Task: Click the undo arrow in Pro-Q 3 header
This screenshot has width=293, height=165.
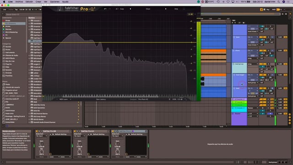Action: [105, 9]
